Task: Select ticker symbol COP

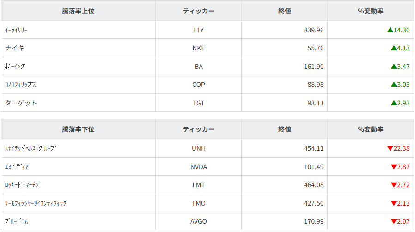Action: click(x=198, y=85)
